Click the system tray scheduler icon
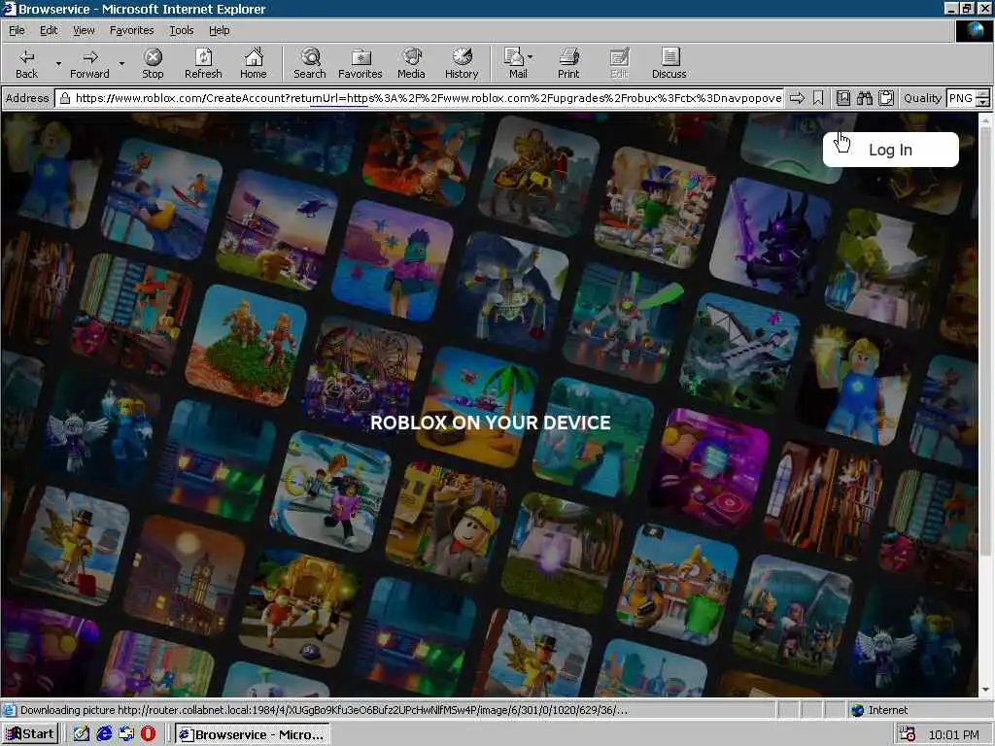Viewport: 995px width, 746px height. point(908,734)
